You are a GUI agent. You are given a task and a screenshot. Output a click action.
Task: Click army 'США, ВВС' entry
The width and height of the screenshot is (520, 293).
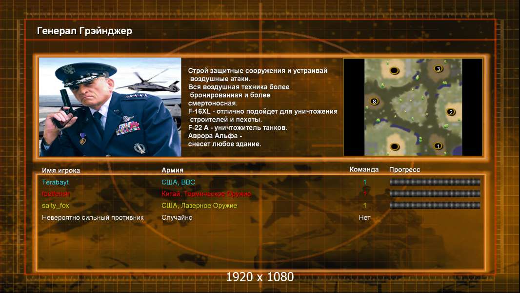[178, 182]
